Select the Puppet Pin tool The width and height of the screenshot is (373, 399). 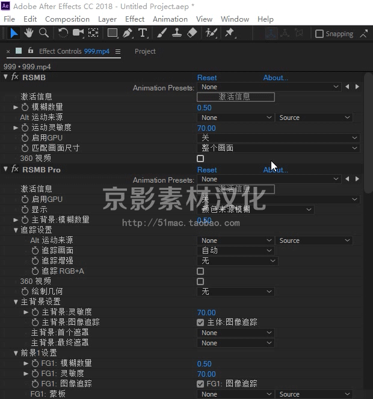pos(230,33)
